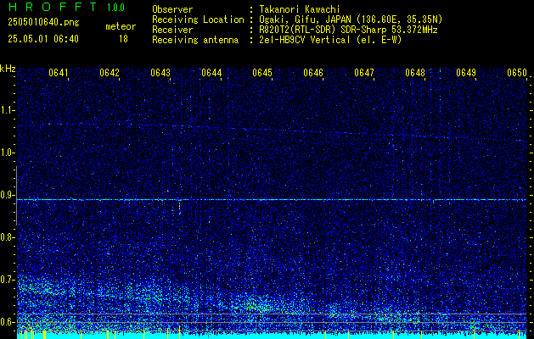534x339 pixels.
Task: Click the 0650 time marker
Action: (x=517, y=73)
